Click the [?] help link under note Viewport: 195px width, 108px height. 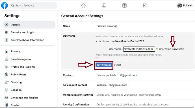pyautogui.click(x=97, y=58)
